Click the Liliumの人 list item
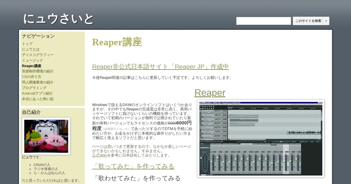Viewport: 351px width, 184px height. tap(42, 165)
